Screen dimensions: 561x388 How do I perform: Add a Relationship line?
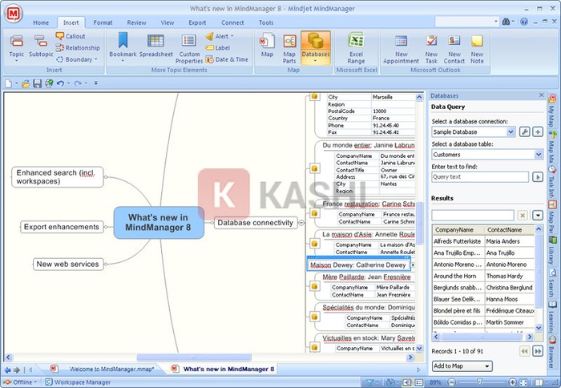(78, 47)
